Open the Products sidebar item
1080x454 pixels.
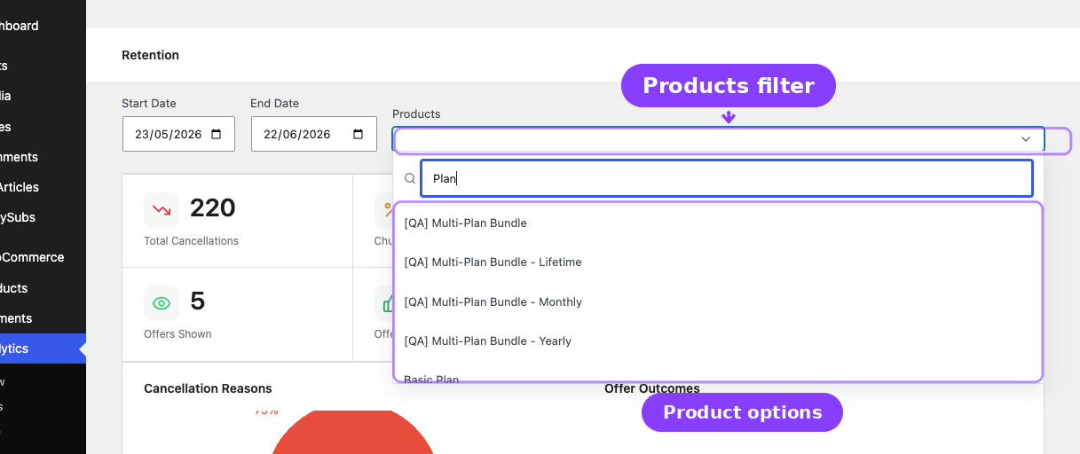(x=43, y=288)
